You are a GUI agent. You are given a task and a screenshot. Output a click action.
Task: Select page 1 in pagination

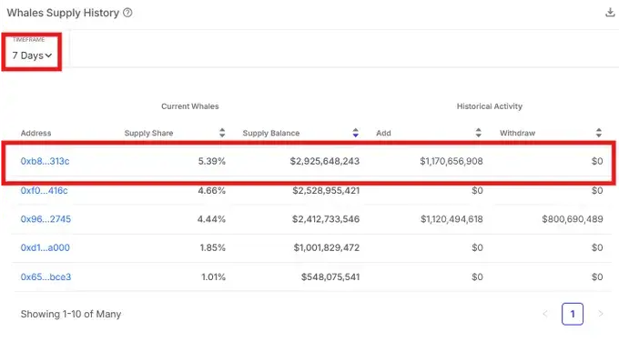[573, 314]
